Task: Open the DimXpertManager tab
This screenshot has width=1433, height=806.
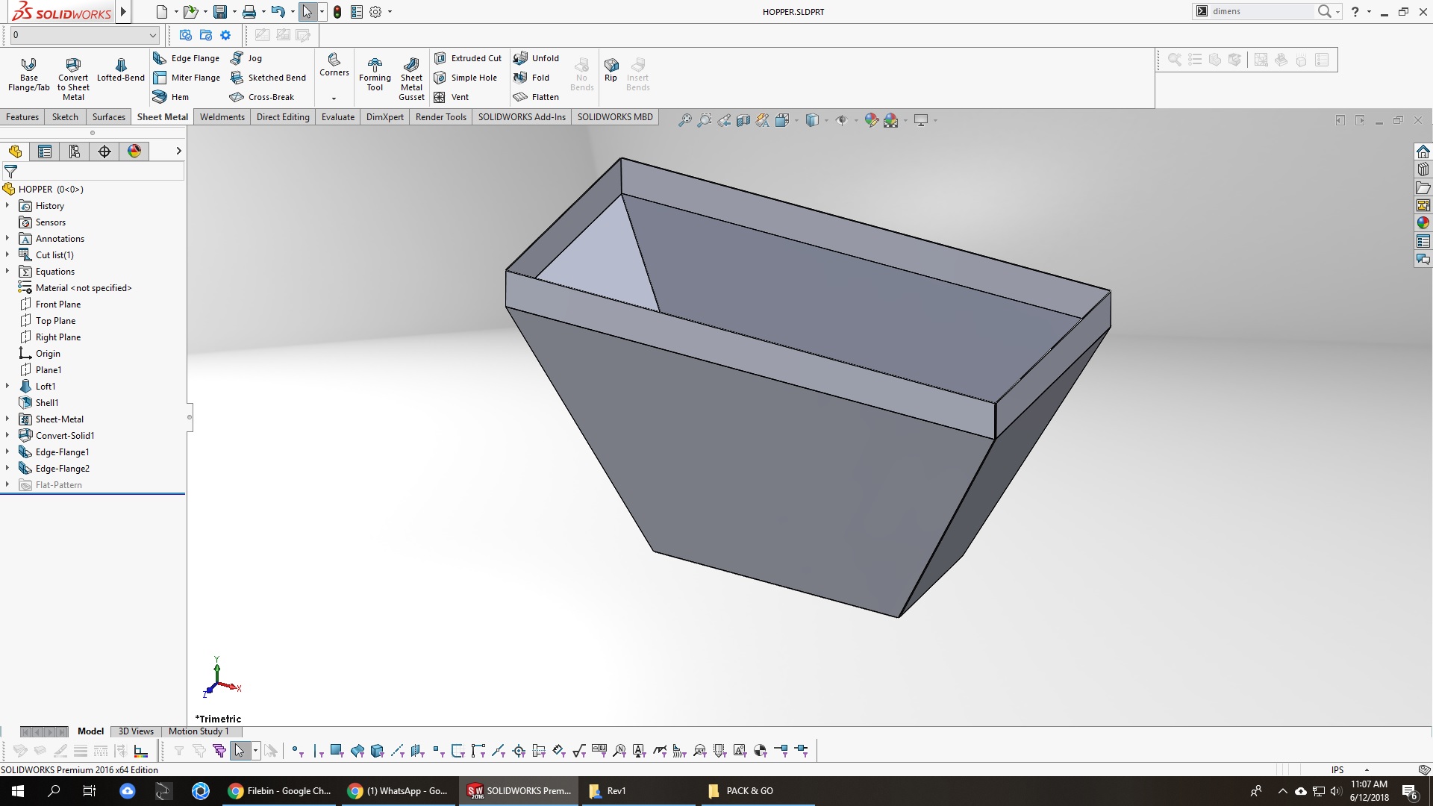Action: pos(104,151)
